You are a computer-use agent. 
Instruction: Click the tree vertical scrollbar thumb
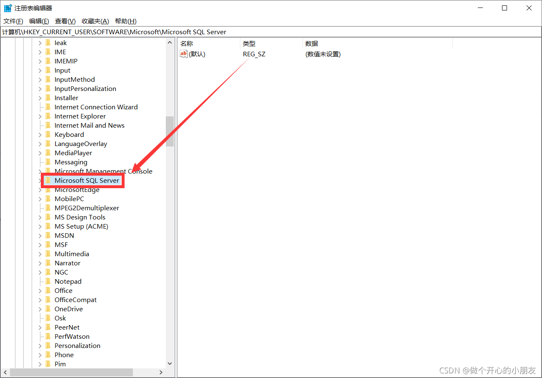click(x=170, y=131)
